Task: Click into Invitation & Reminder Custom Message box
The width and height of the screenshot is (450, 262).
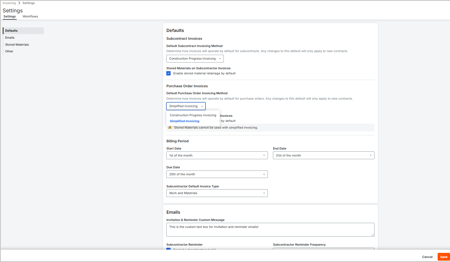Action: [x=270, y=230]
